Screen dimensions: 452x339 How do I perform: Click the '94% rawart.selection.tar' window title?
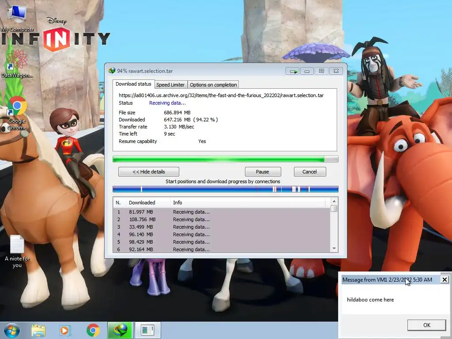click(145, 71)
